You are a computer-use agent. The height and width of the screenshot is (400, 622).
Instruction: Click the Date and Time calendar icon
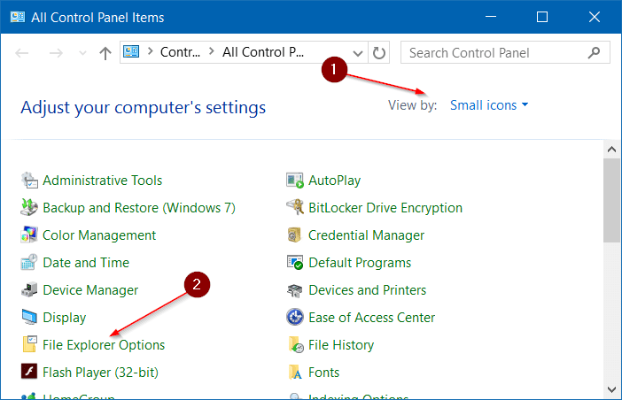(x=29, y=263)
